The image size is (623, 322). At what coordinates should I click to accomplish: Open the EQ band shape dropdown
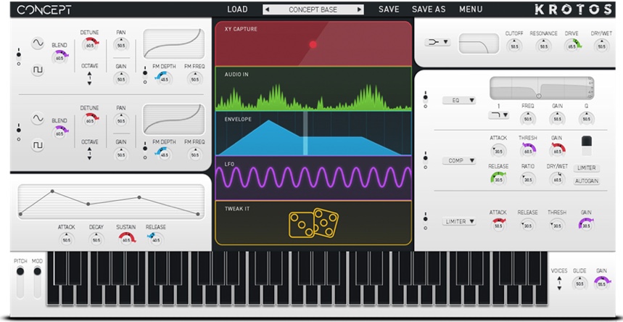pos(499,115)
